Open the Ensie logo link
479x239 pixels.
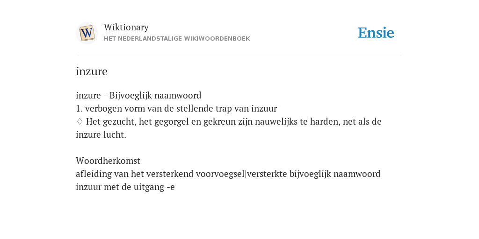tap(376, 33)
